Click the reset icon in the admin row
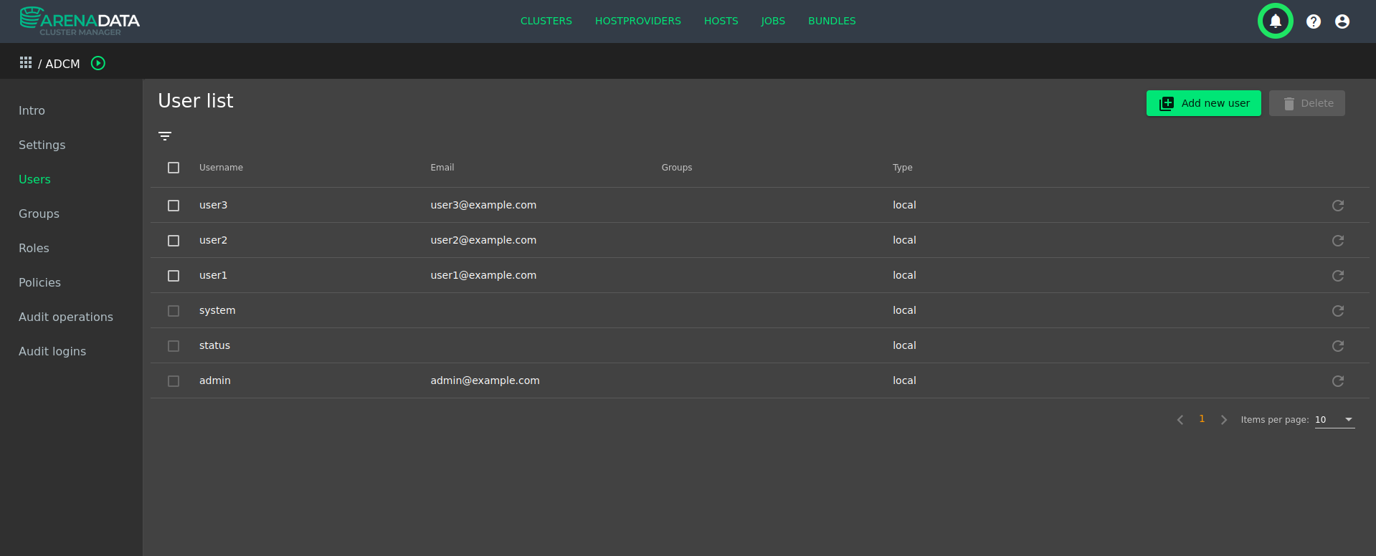Image resolution: width=1376 pixels, height=556 pixels. pyautogui.click(x=1337, y=381)
